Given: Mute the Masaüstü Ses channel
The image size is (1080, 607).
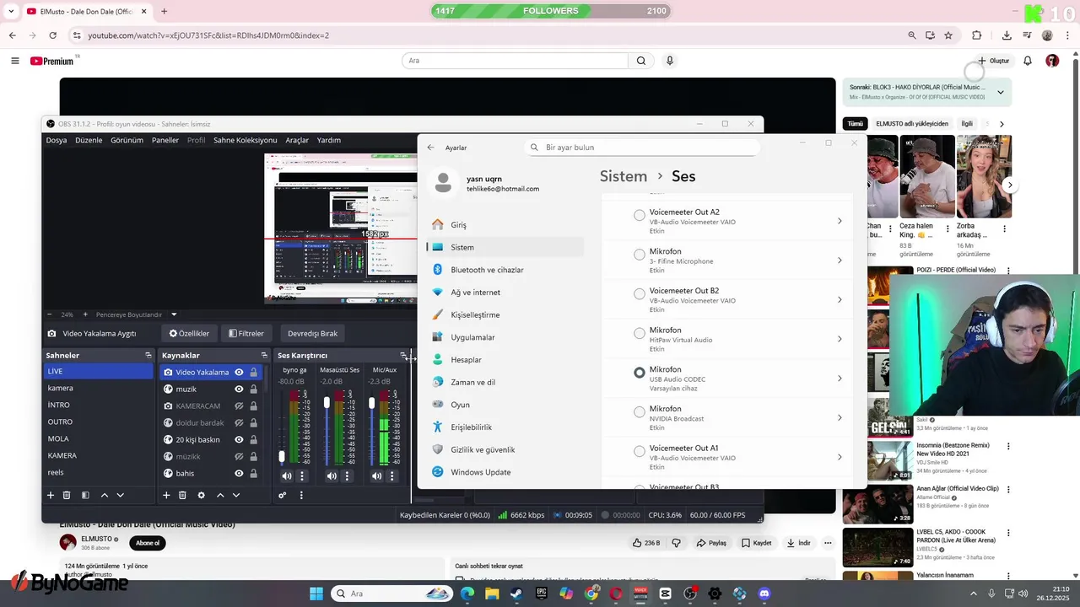Looking at the screenshot, I should click(332, 476).
